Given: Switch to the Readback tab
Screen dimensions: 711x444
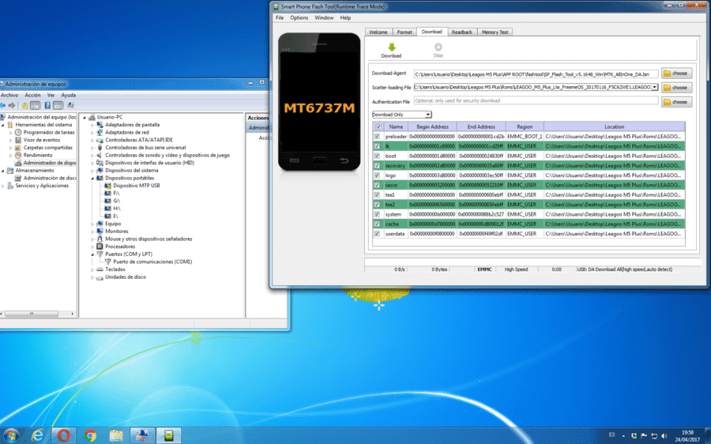Looking at the screenshot, I should 462,32.
